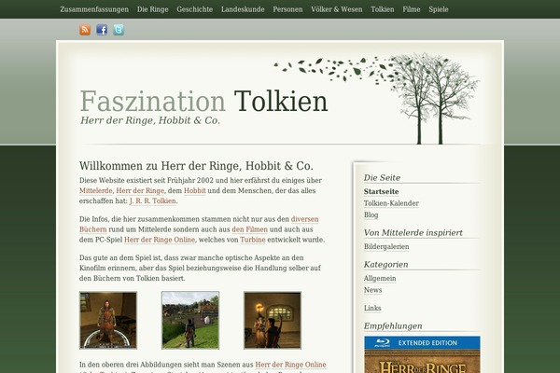Open the Allgemein category

(380, 279)
